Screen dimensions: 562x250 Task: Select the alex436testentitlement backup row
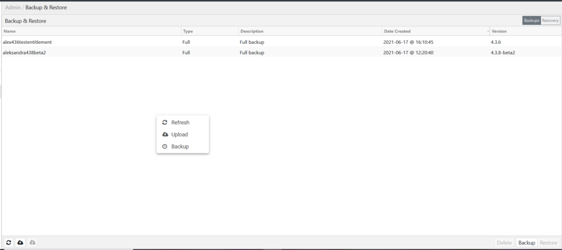pyautogui.click(x=281, y=42)
